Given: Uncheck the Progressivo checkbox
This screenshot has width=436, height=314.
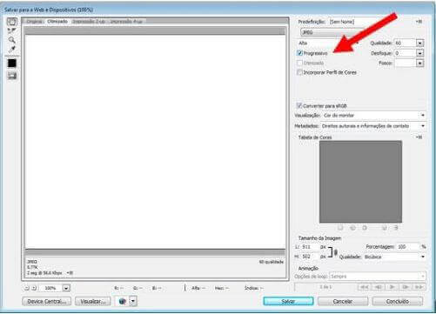Looking at the screenshot, I should coord(299,53).
